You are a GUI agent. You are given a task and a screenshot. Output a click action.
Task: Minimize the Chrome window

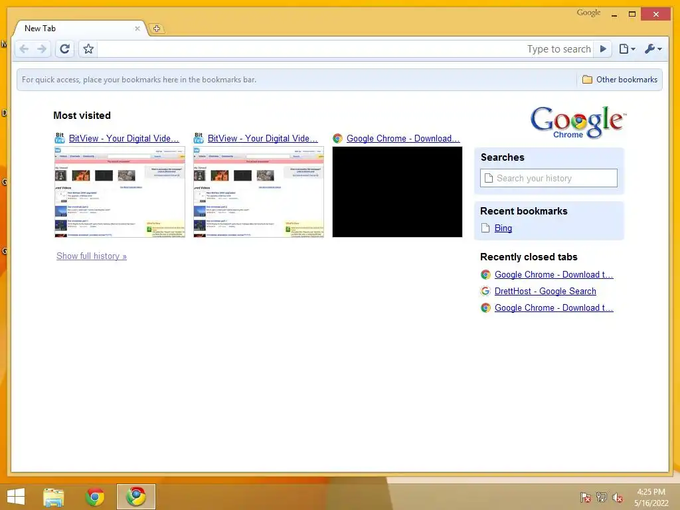coord(614,15)
